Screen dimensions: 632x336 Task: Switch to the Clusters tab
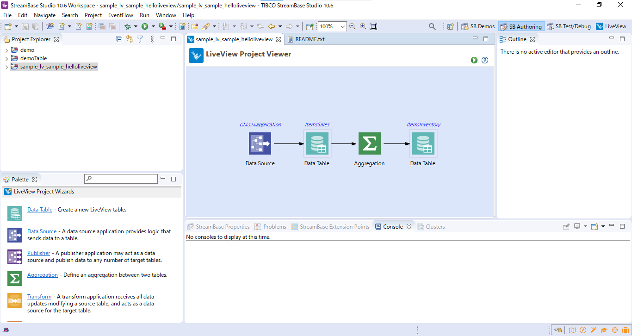[431, 227]
